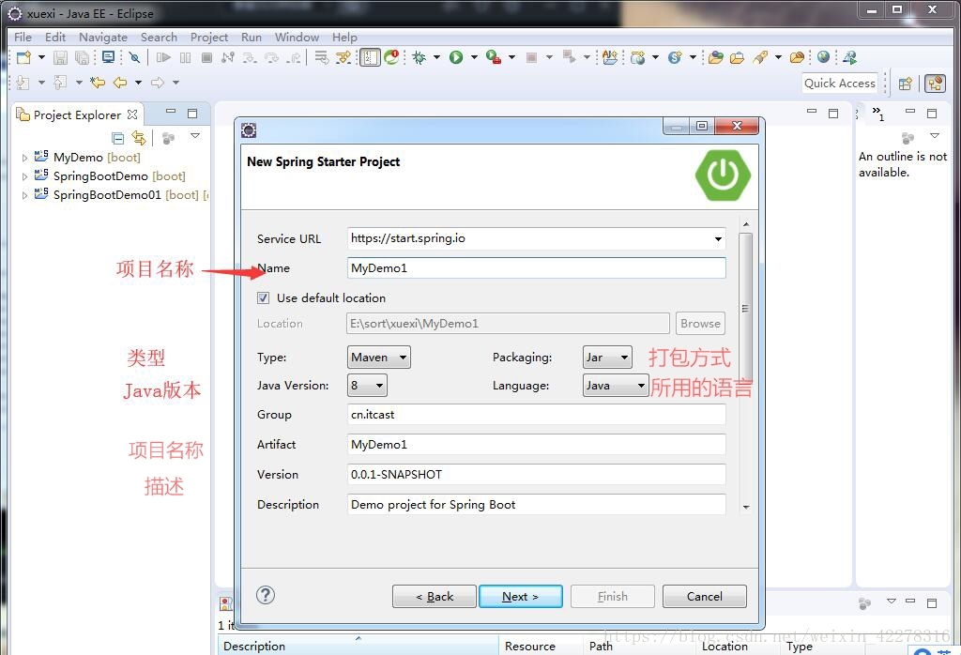The height and width of the screenshot is (655, 961).
Task: Toggle the Use default location checkbox
Action: coord(264,297)
